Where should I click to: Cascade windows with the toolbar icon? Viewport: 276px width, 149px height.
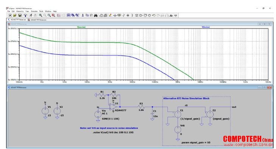(73, 15)
